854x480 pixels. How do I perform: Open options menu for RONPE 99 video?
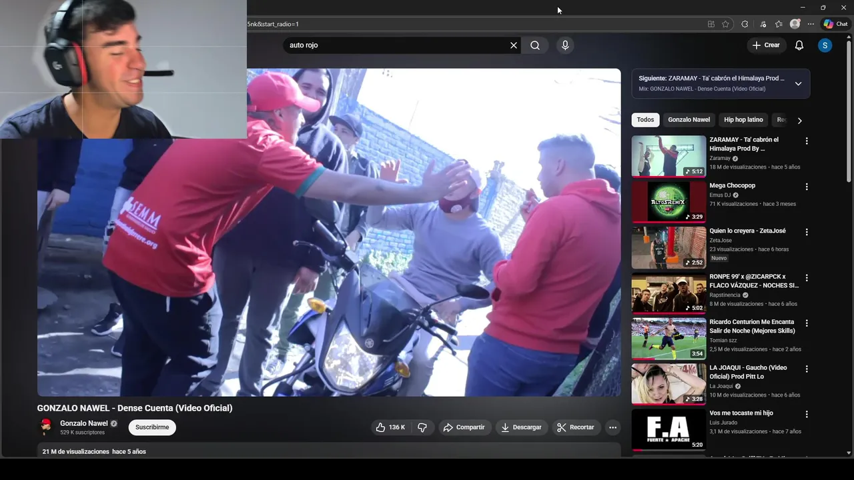coord(807,278)
